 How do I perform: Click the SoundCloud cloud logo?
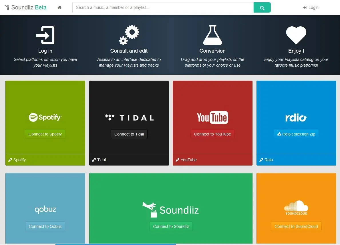296,208
